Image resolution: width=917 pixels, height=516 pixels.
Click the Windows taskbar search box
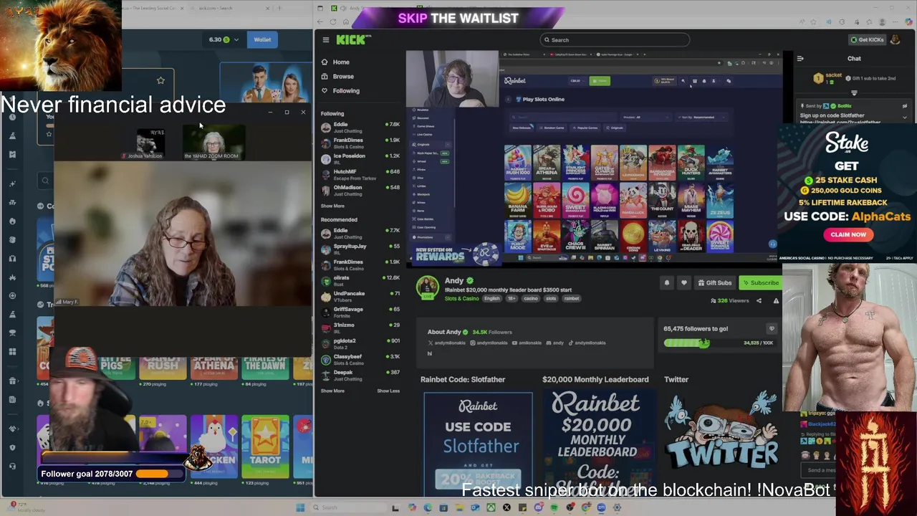(349, 507)
